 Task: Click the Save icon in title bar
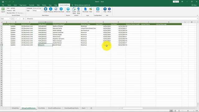[3, 2]
